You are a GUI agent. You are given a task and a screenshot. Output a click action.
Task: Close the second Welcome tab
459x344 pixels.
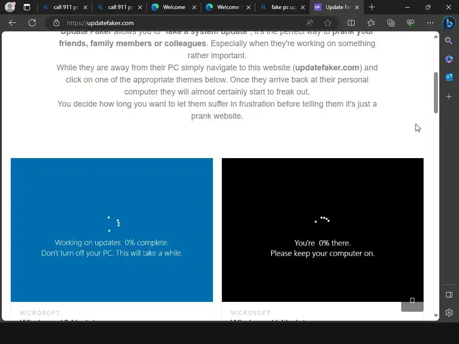click(248, 7)
